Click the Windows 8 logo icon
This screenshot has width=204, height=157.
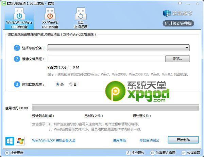pyautogui.click(x=10, y=141)
